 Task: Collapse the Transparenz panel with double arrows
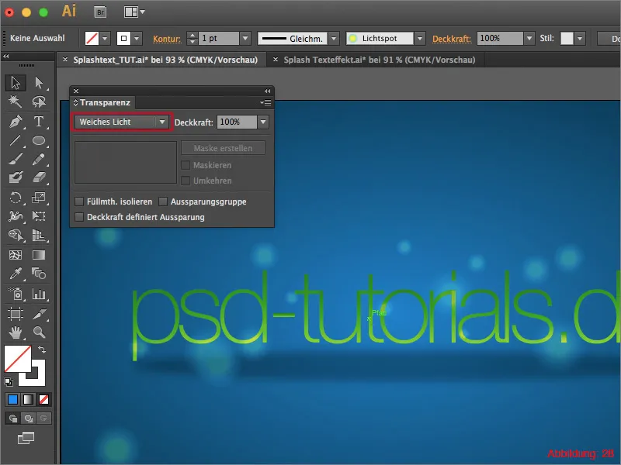click(x=267, y=91)
